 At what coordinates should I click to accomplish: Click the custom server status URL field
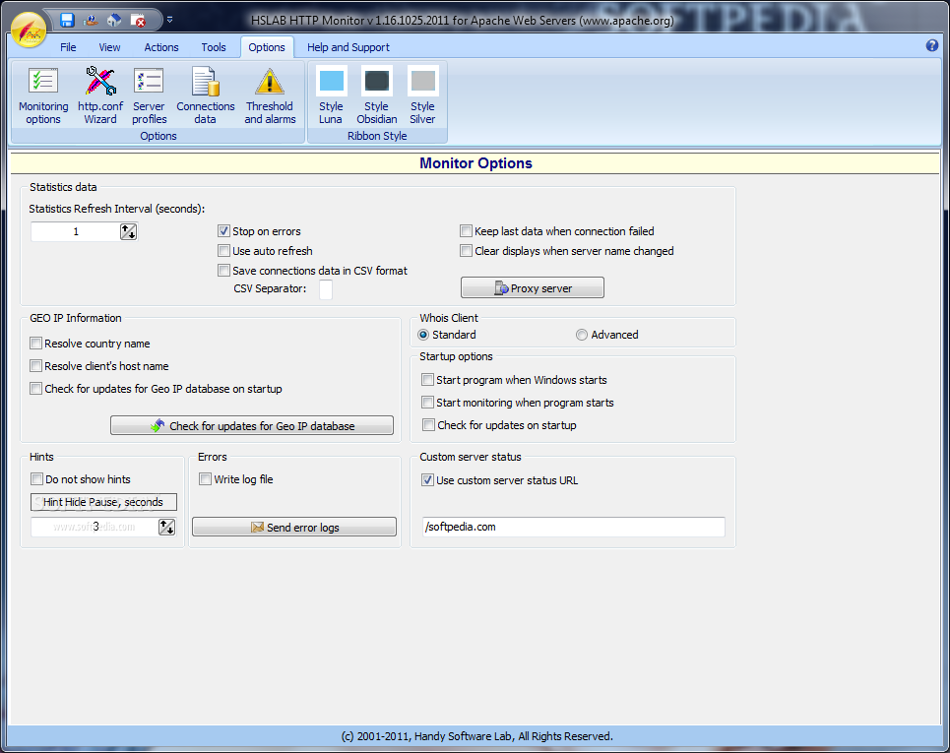click(x=573, y=527)
